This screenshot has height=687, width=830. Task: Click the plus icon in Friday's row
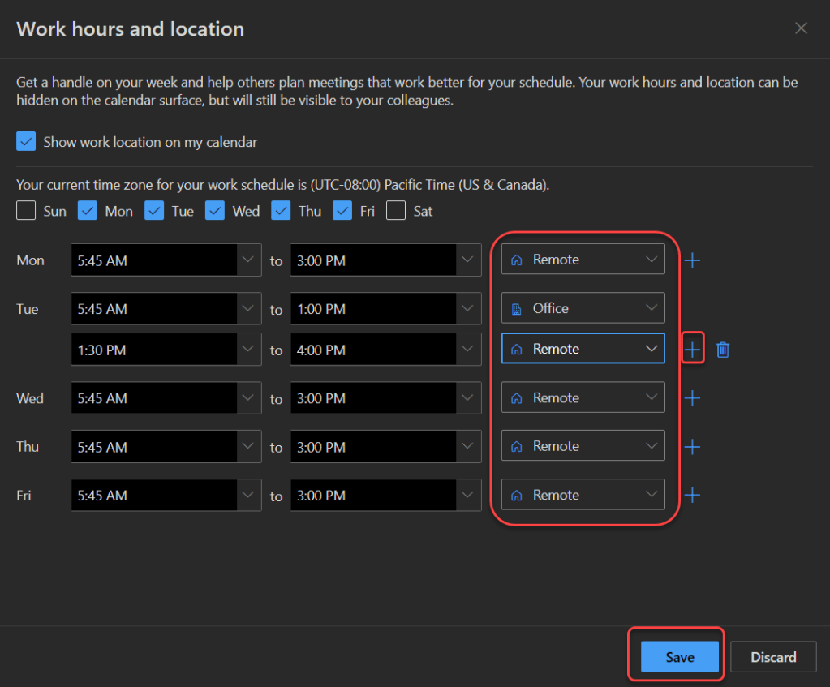pyautogui.click(x=692, y=496)
